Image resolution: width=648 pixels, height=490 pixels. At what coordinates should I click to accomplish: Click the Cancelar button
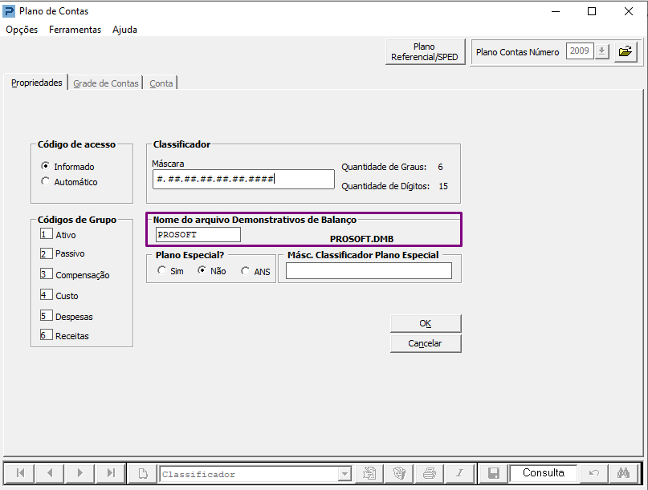pyautogui.click(x=426, y=343)
